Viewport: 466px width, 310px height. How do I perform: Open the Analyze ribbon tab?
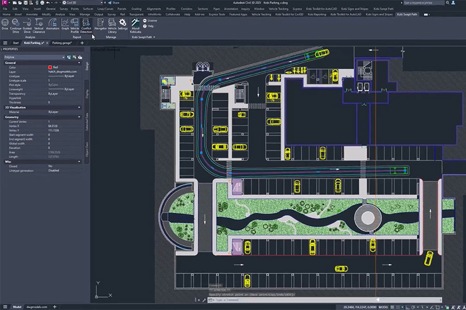[60, 14]
